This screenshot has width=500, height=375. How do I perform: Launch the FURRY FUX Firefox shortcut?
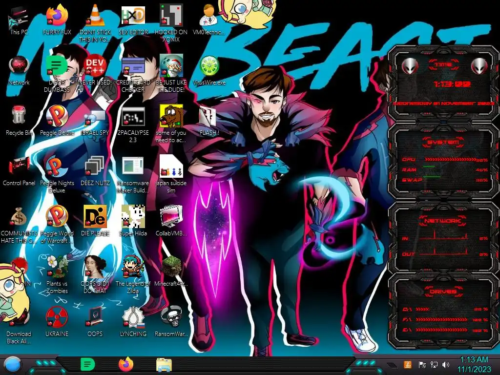coord(57,20)
